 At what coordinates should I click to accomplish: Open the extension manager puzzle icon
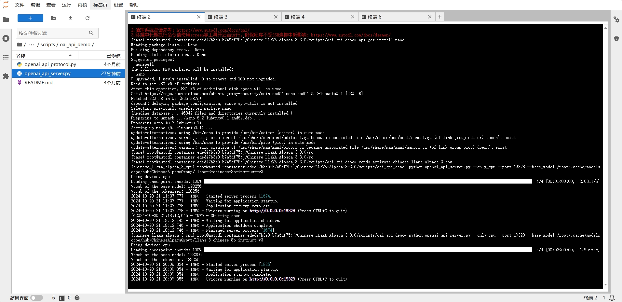coord(6,76)
